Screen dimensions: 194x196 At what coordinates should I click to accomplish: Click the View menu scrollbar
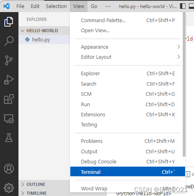point(184,84)
